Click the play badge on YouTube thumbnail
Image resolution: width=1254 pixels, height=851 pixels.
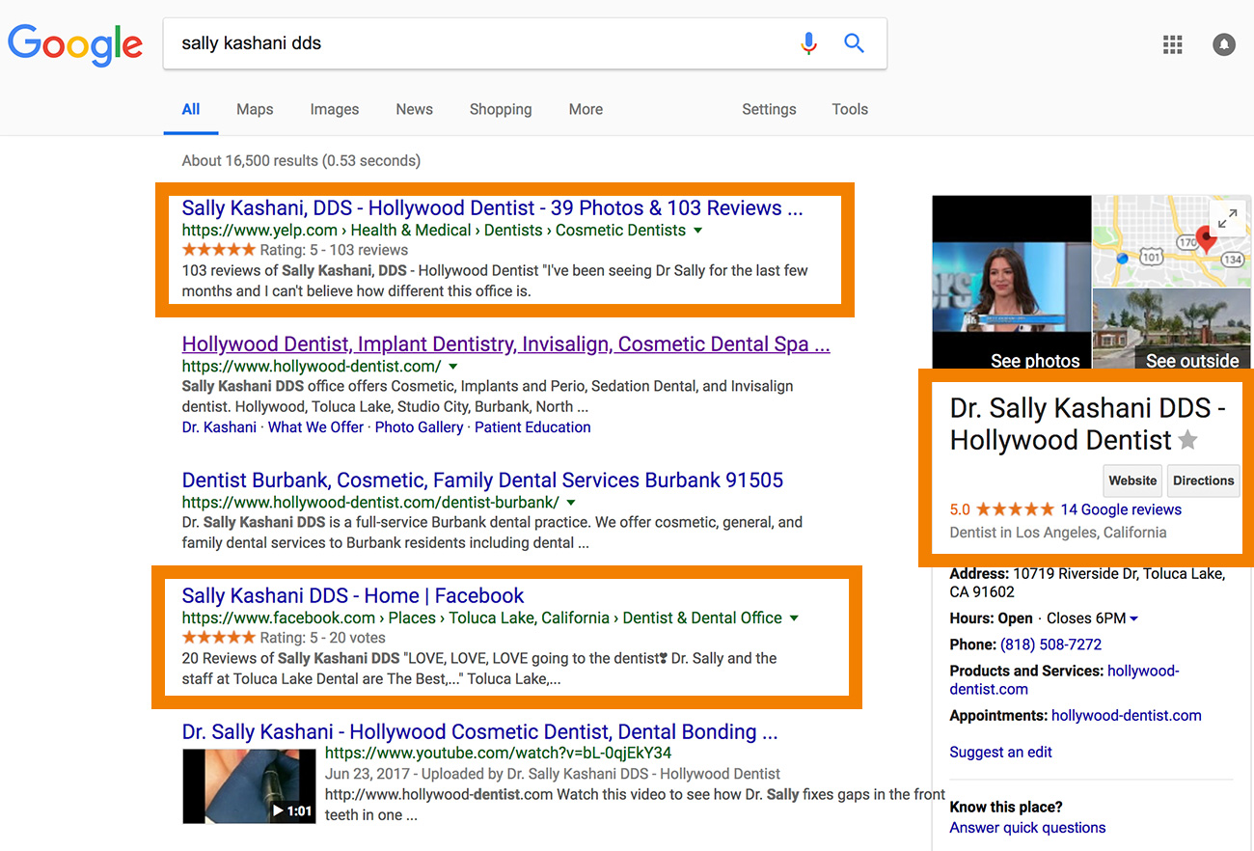(x=292, y=810)
